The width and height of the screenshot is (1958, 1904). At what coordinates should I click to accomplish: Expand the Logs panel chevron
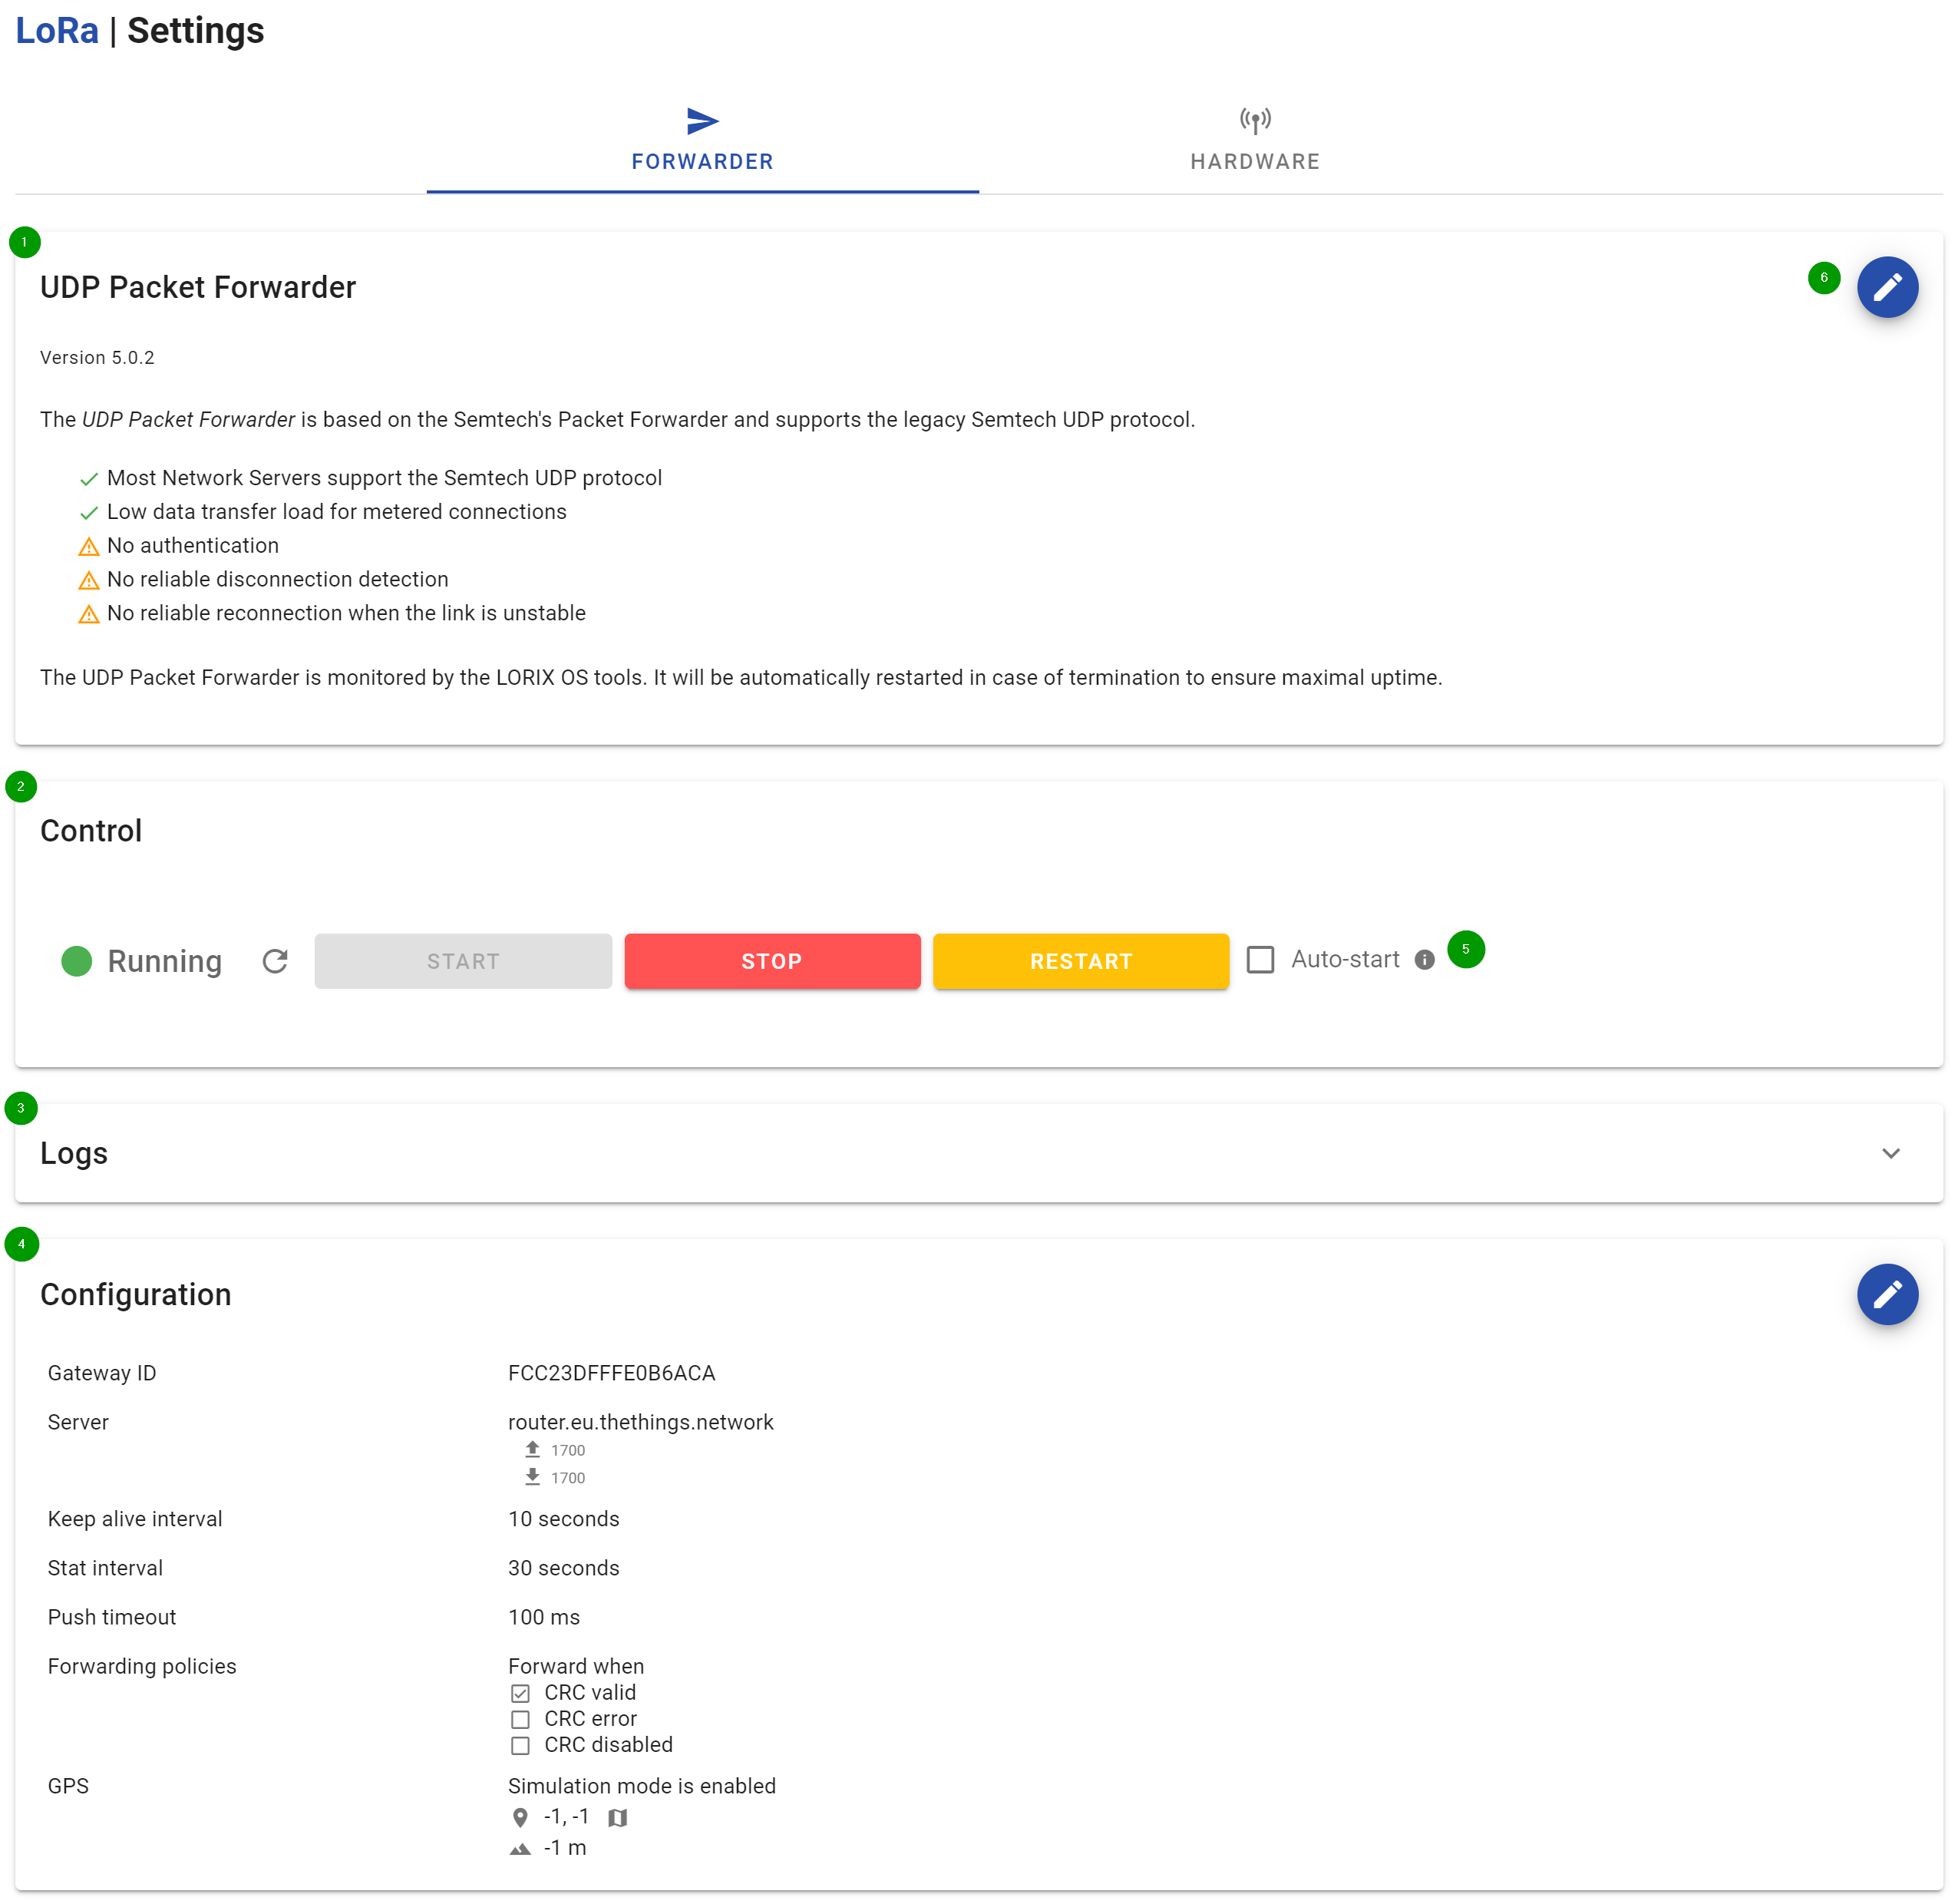[x=1890, y=1153]
